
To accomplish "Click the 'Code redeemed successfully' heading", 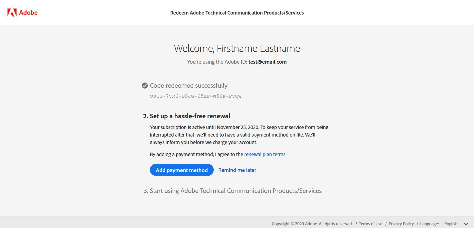I will 189,86.
